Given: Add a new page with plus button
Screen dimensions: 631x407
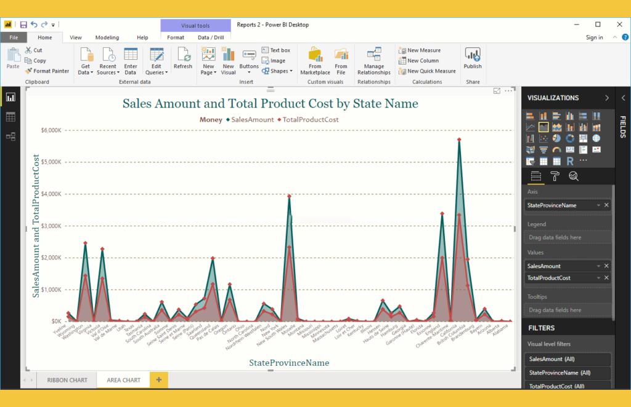Looking at the screenshot, I should click(158, 380).
